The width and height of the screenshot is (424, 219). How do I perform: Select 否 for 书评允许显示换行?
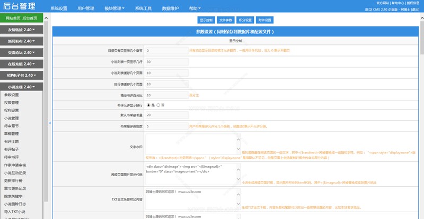pyautogui.click(x=158, y=105)
